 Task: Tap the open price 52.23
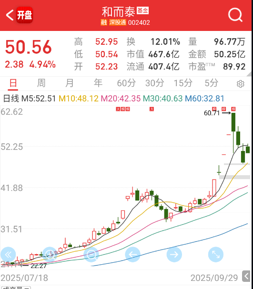tap(106, 67)
